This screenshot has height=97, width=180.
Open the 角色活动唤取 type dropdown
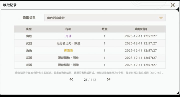[105, 18]
